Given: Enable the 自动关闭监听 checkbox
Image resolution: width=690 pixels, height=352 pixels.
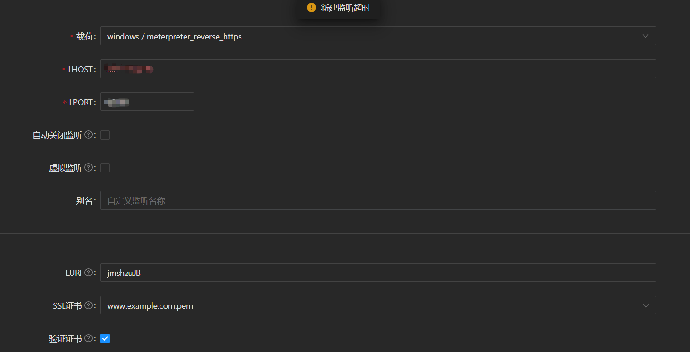Looking at the screenshot, I should [x=105, y=135].
